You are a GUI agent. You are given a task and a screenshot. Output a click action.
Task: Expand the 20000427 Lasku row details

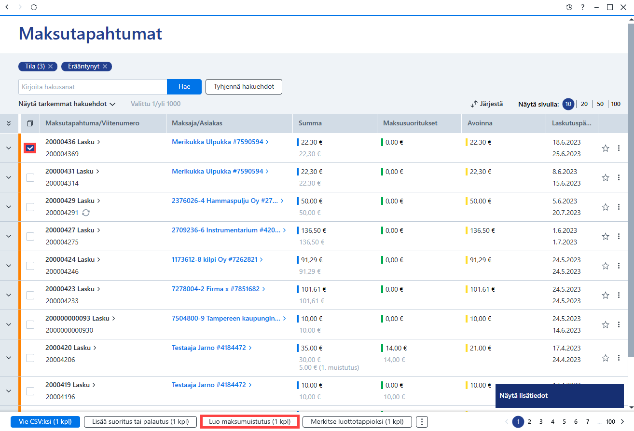9,236
